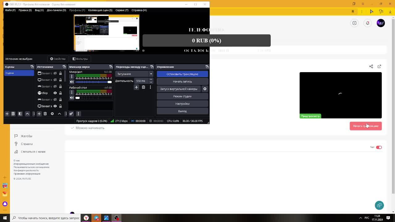Open the Сервис menu

pos(122,10)
